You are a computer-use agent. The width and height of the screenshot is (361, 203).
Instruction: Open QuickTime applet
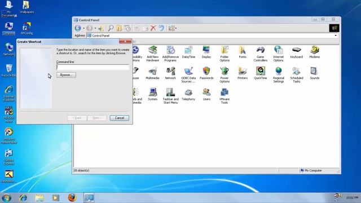click(x=261, y=73)
